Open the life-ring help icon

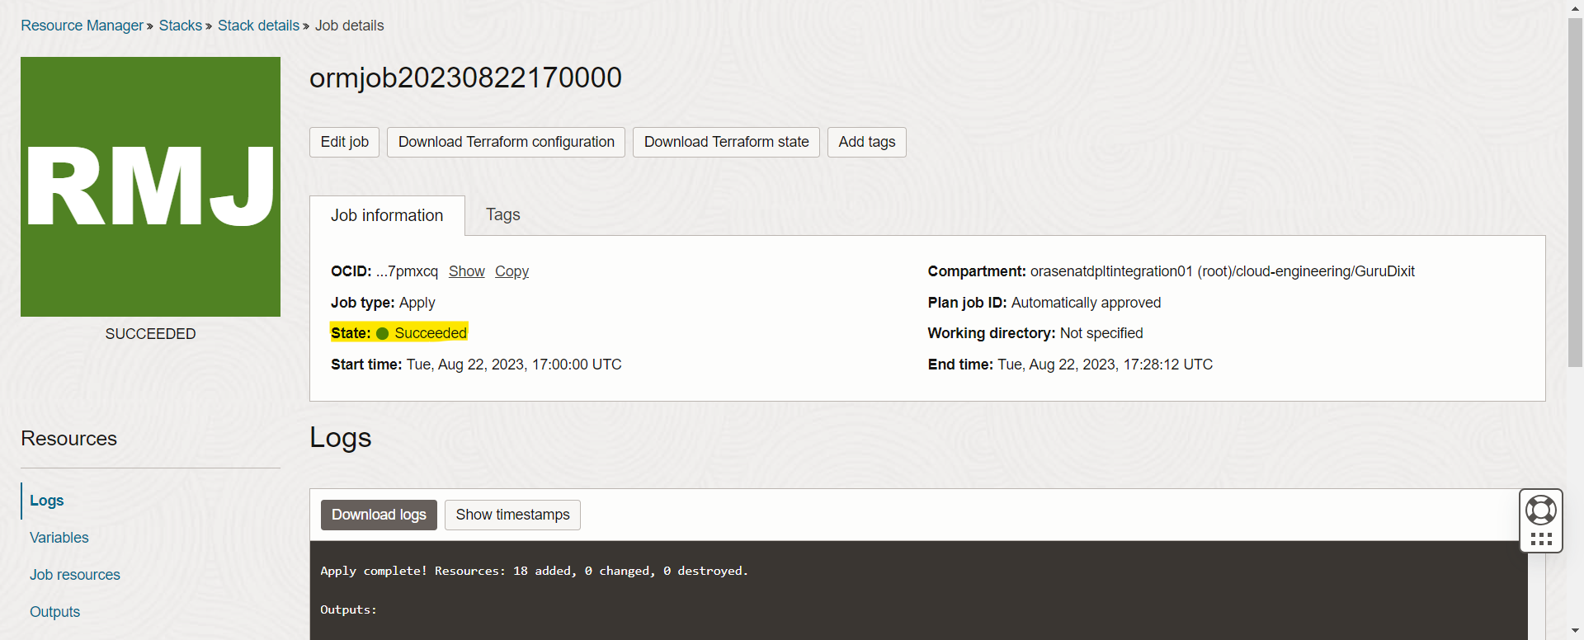[1540, 510]
